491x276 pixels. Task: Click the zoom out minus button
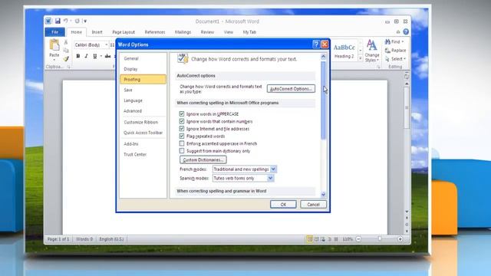coord(358,239)
